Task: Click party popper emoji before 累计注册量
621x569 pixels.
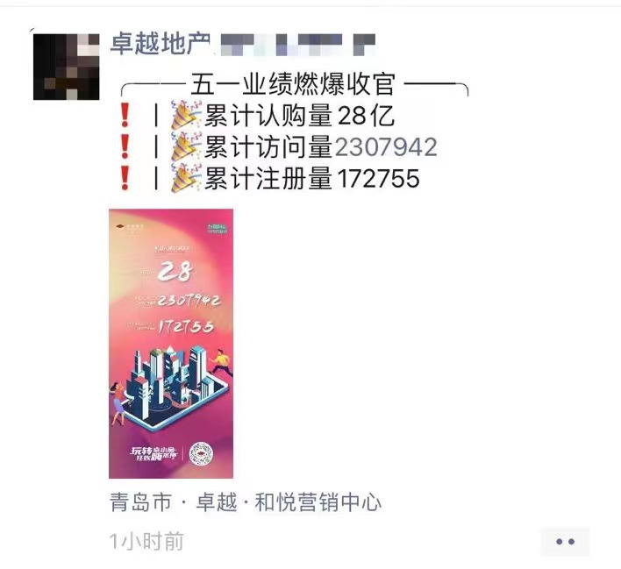Action: [186, 178]
